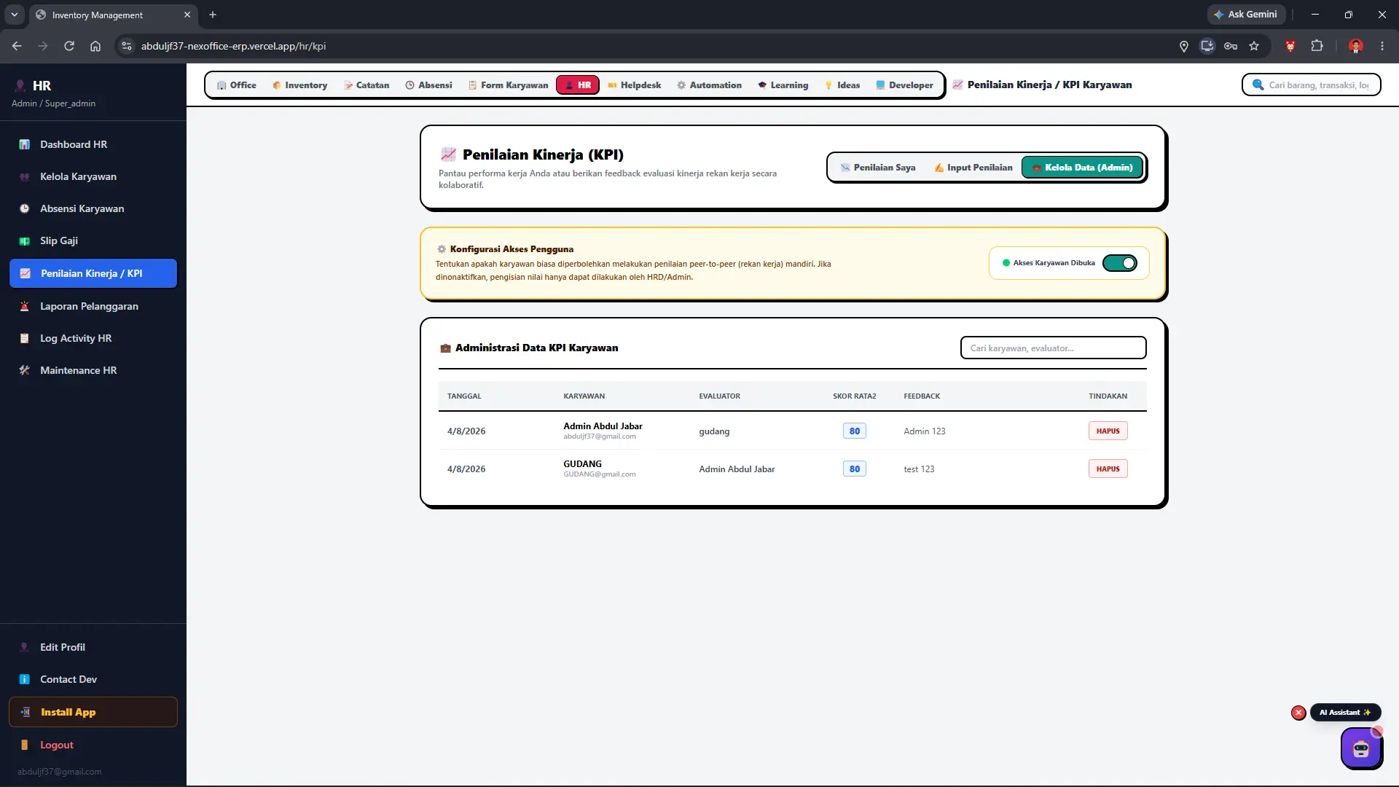This screenshot has height=787, width=1399.
Task: Click score 80 badge for Admin Abdul Jabar
Action: point(854,431)
